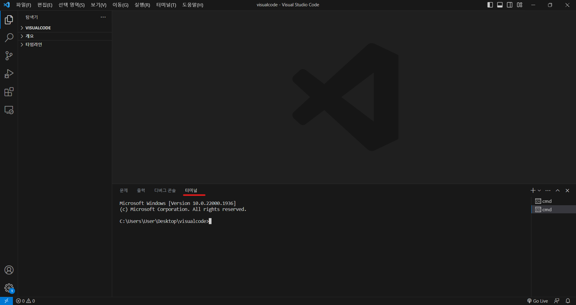The width and height of the screenshot is (576, 305).
Task: Open Customize Layout icon
Action: 520,5
